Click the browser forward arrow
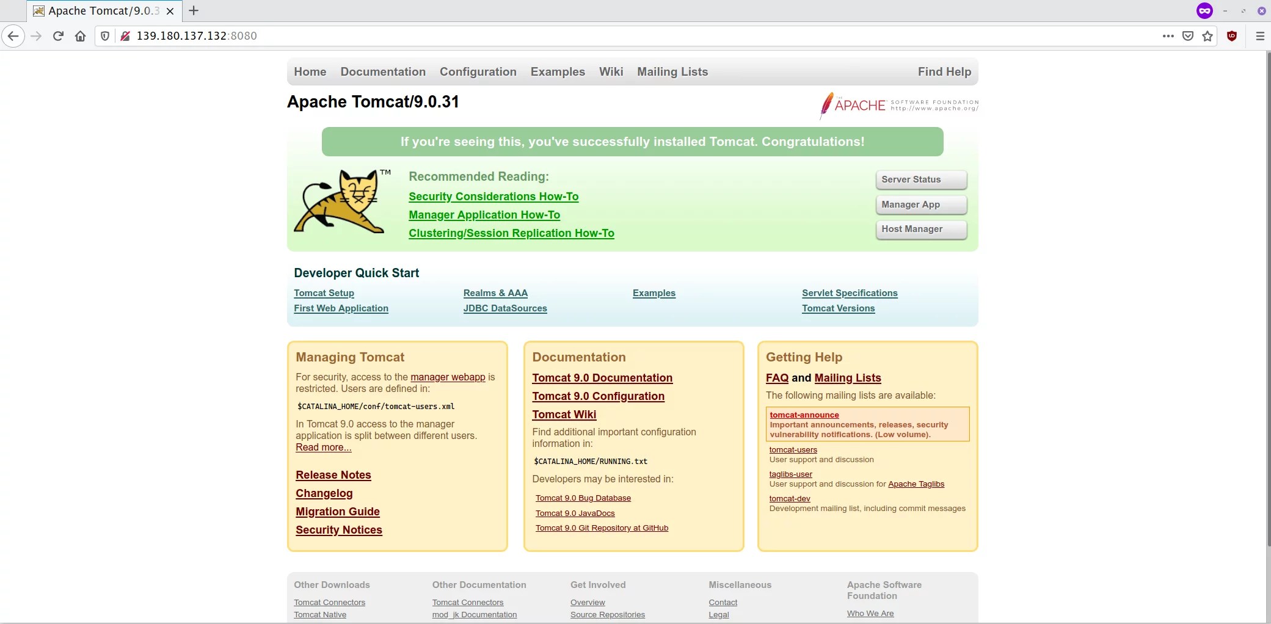The width and height of the screenshot is (1271, 624). pyautogui.click(x=36, y=36)
